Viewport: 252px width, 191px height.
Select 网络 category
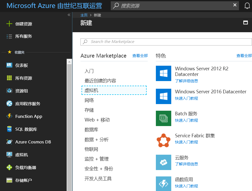(89, 100)
